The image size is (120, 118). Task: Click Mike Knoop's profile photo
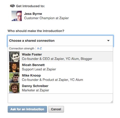[x=14, y=78]
